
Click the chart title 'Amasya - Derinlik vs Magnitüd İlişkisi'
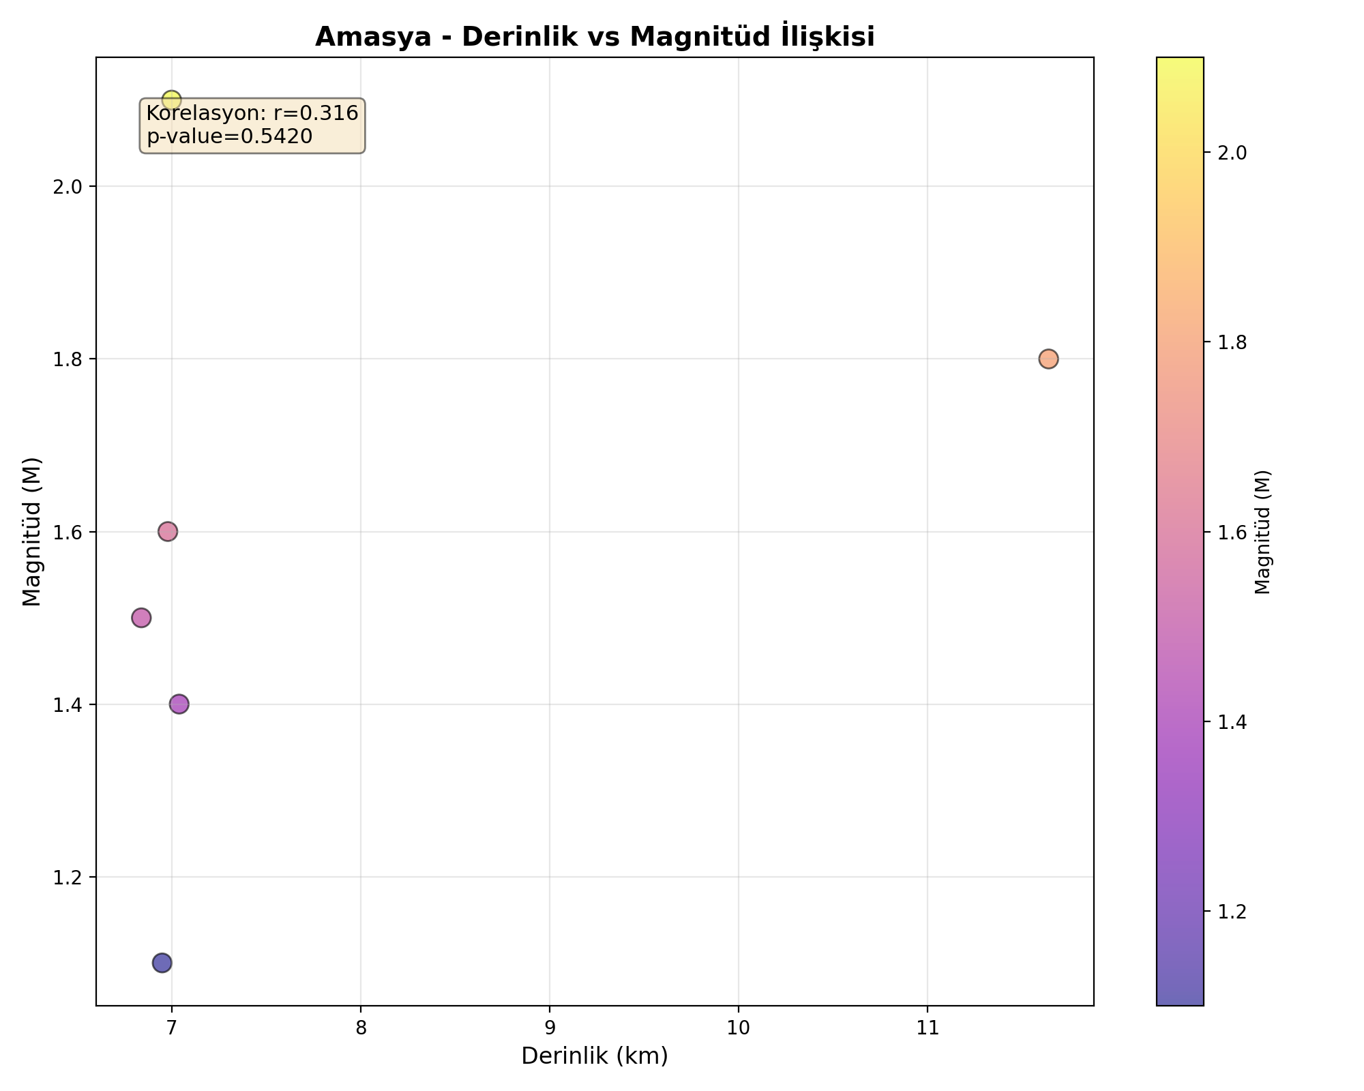(595, 36)
